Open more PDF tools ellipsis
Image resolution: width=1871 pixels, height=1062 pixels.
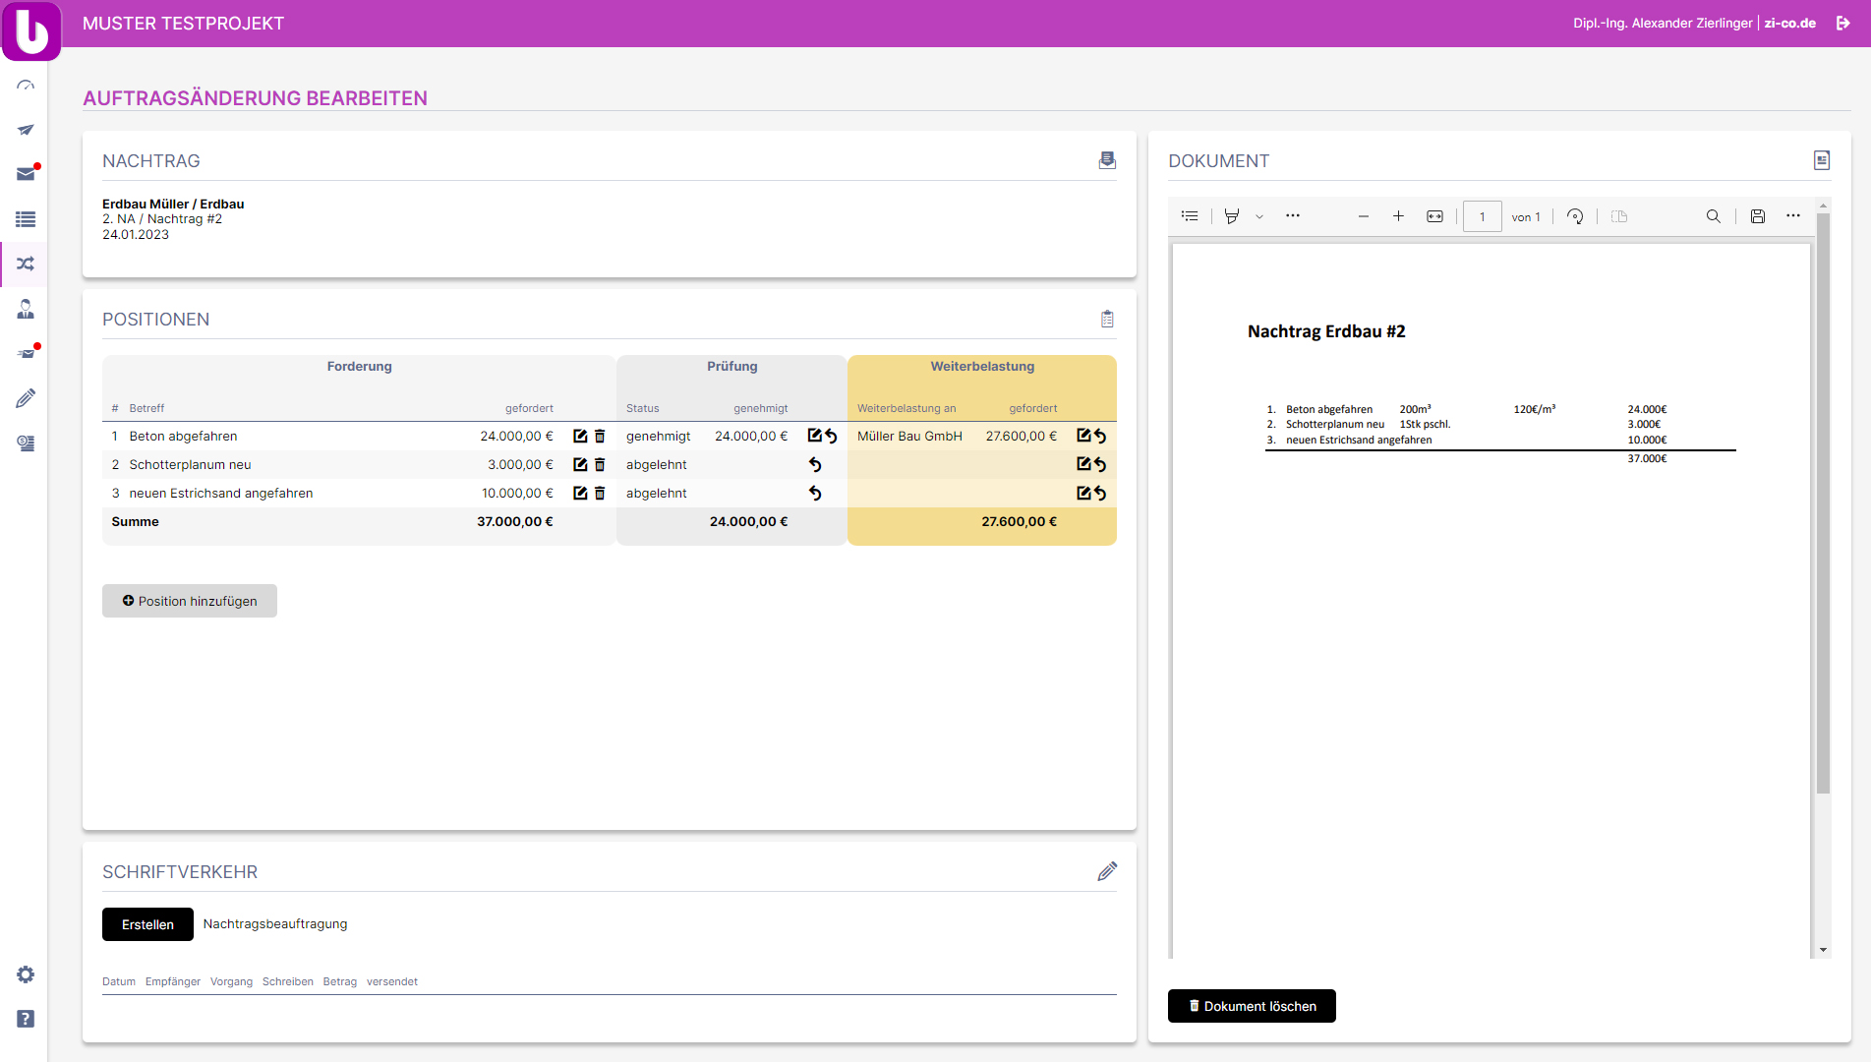pyautogui.click(x=1293, y=215)
